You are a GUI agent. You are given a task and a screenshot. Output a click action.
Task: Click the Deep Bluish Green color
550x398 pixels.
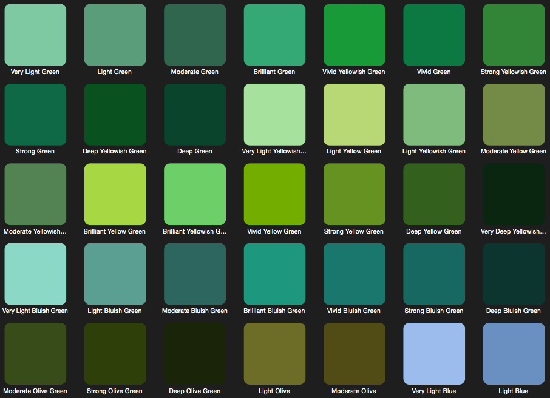(x=514, y=274)
